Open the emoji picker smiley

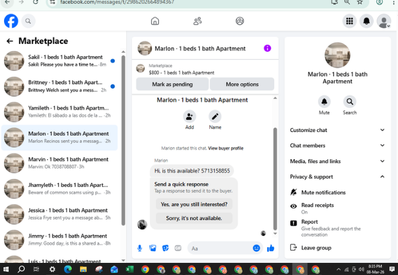coord(256,248)
